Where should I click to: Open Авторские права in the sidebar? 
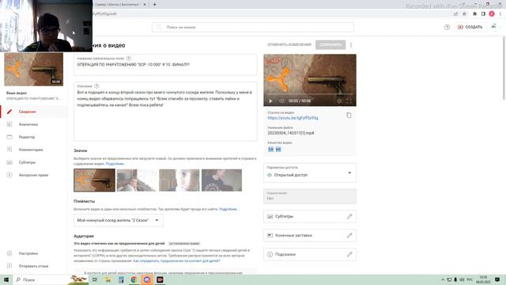pos(33,175)
